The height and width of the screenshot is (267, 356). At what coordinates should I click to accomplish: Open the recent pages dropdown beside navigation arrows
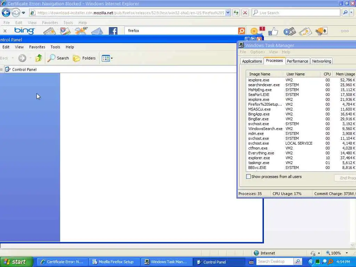pos(23,13)
